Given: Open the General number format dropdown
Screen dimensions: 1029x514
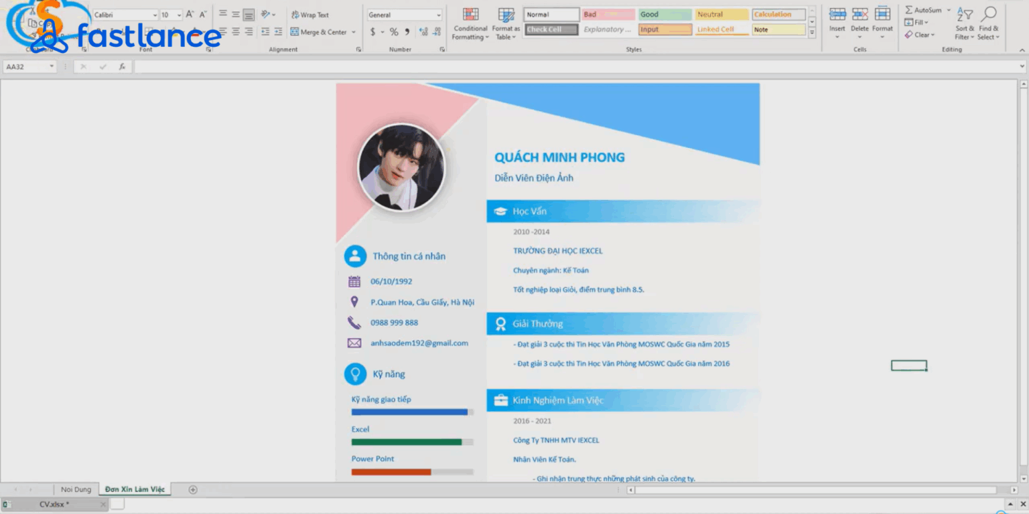Looking at the screenshot, I should (439, 15).
